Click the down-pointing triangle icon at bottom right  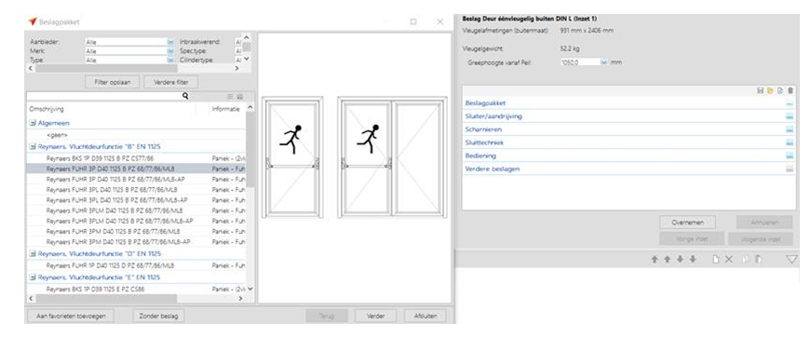click(x=791, y=260)
